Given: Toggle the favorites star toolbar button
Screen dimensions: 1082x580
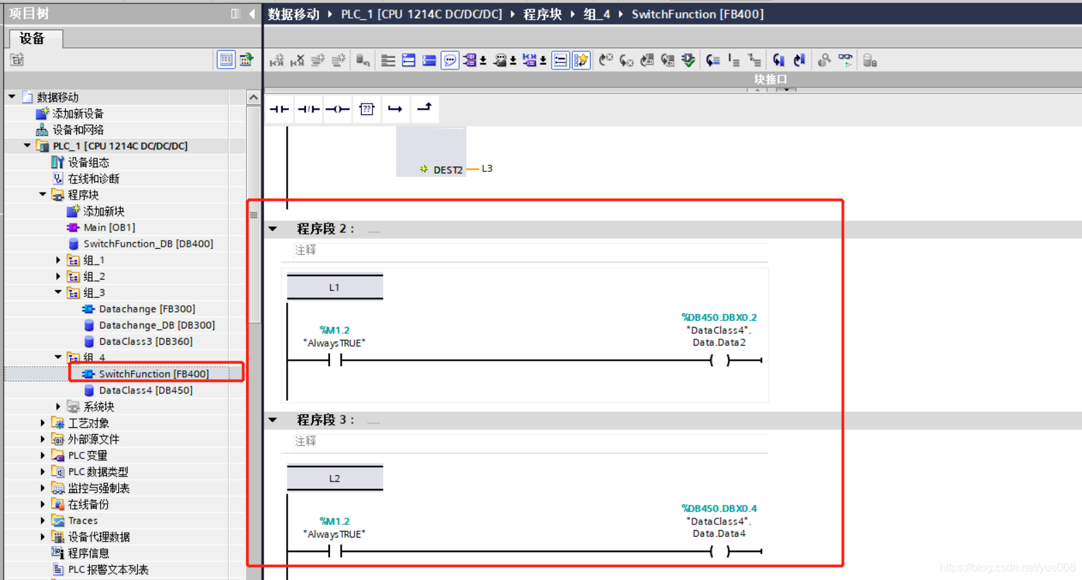Looking at the screenshot, I should pos(581,60).
